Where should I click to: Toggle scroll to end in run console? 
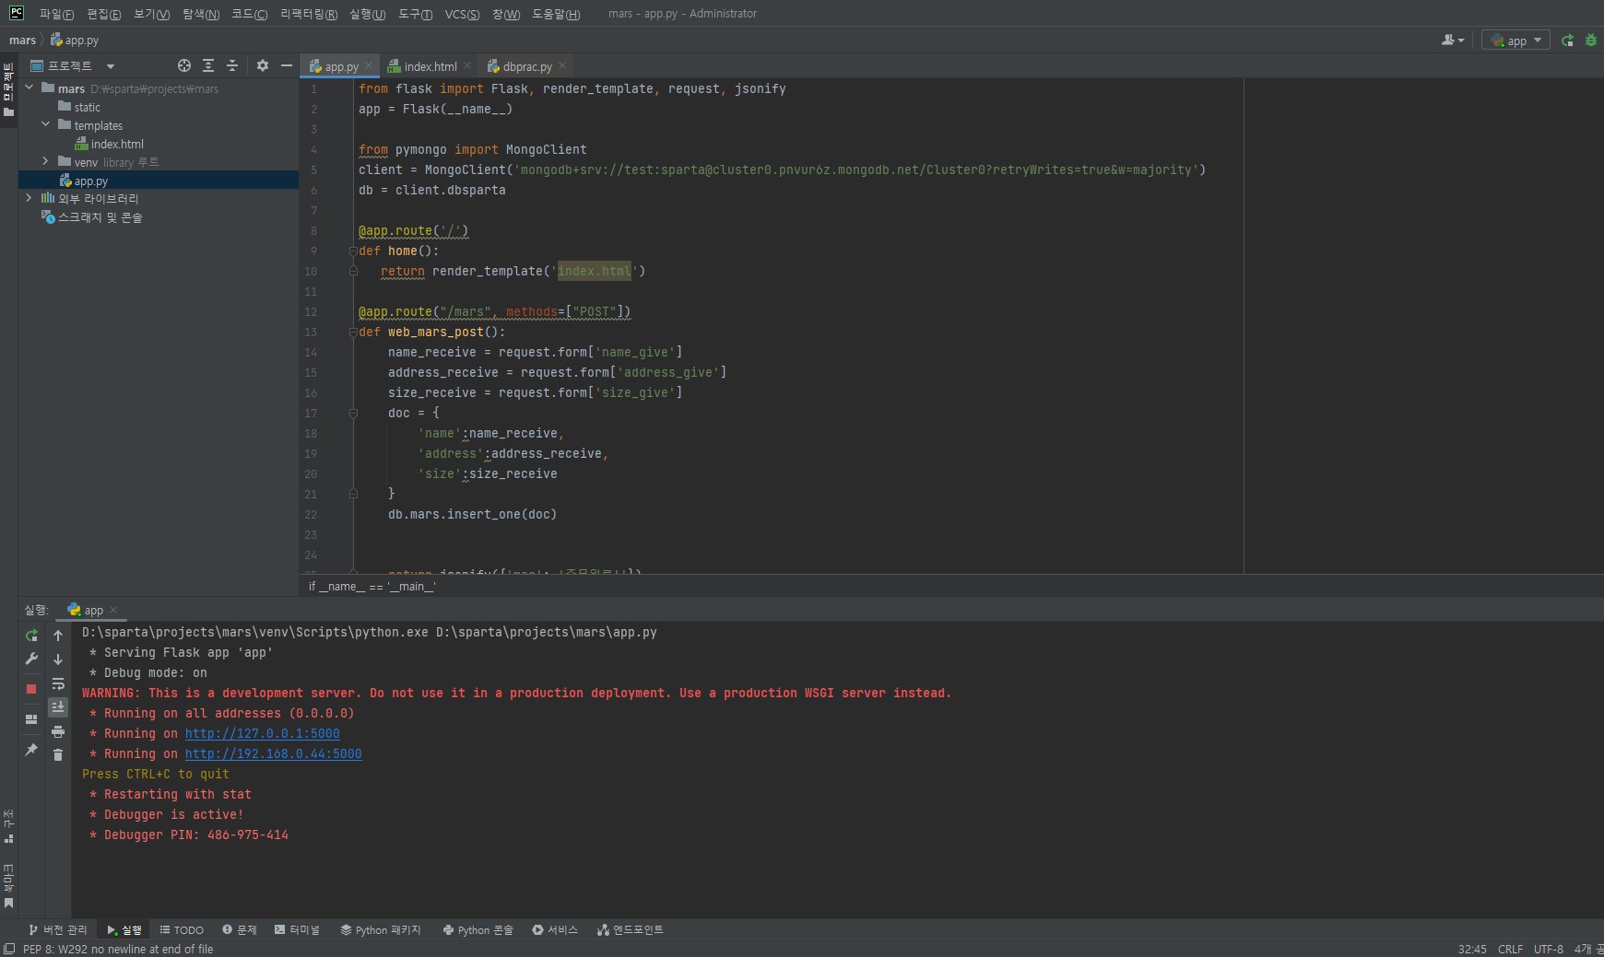click(x=58, y=707)
